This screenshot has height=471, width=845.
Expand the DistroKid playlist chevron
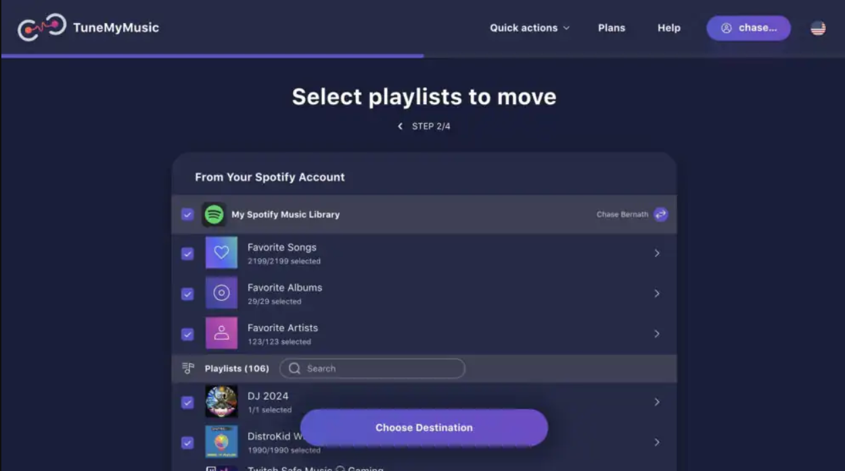[657, 442]
